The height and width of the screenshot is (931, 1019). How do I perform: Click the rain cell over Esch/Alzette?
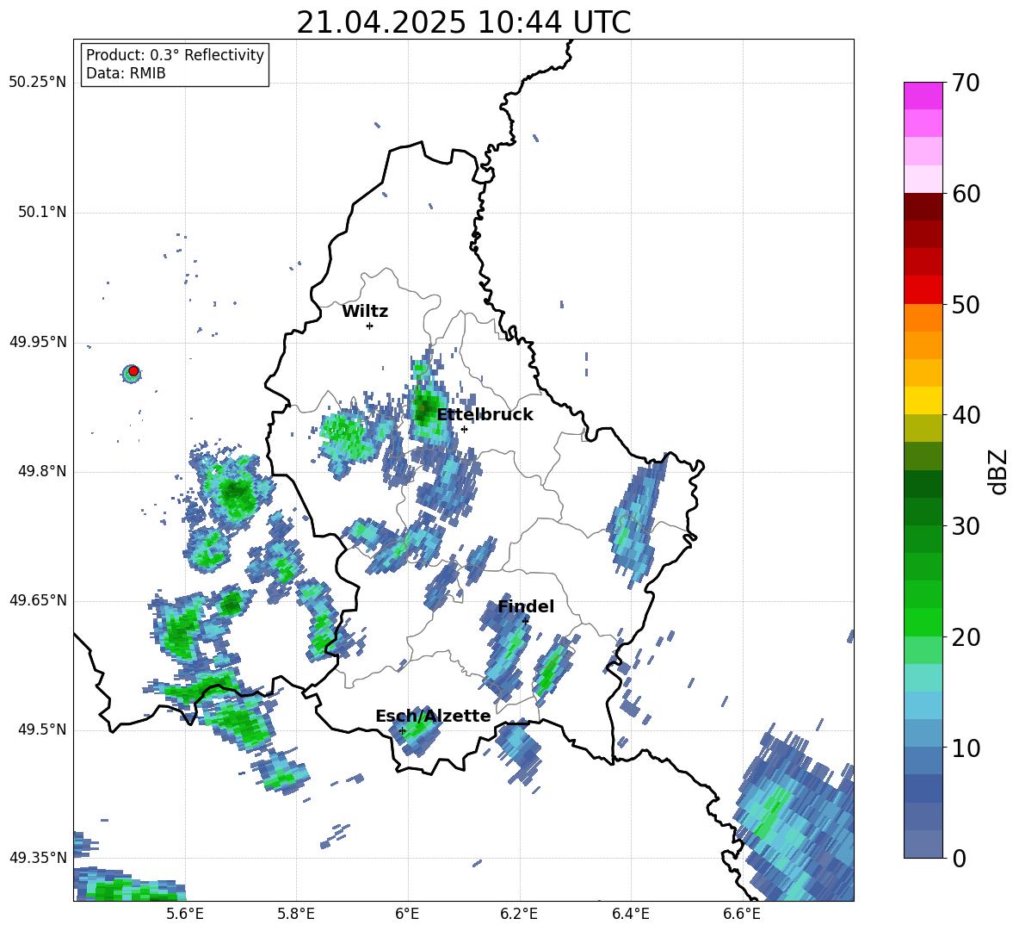[x=414, y=730]
